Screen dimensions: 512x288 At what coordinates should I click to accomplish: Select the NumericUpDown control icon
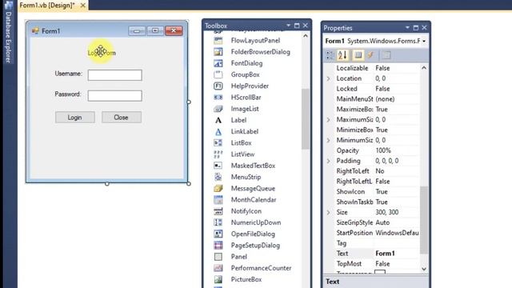[218, 222]
